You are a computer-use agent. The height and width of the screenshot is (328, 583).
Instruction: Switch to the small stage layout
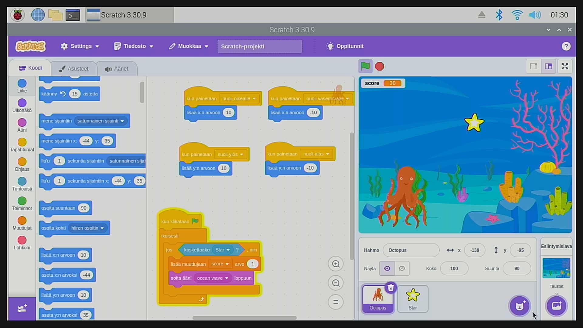tap(534, 66)
